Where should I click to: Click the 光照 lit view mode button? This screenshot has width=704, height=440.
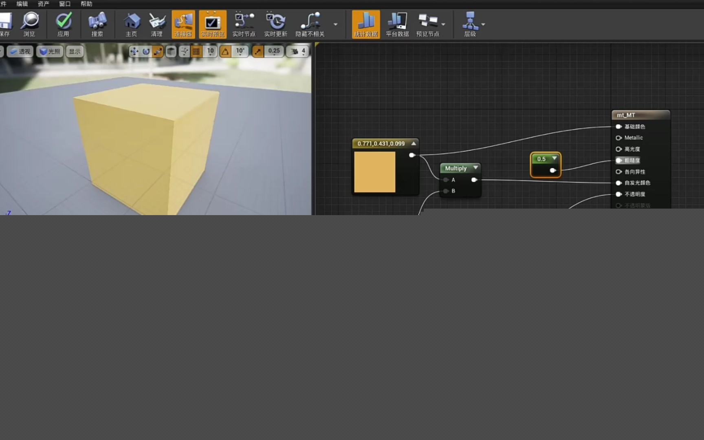[x=50, y=51]
